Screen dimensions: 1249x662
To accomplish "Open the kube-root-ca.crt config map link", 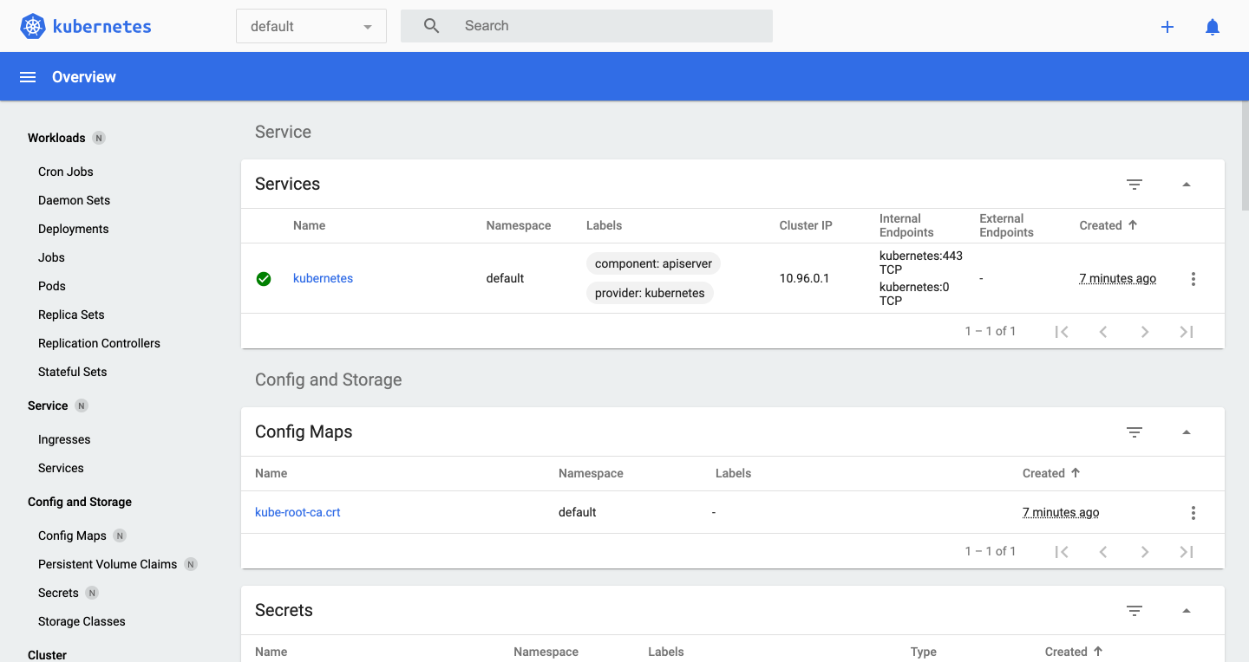I will click(x=298, y=512).
